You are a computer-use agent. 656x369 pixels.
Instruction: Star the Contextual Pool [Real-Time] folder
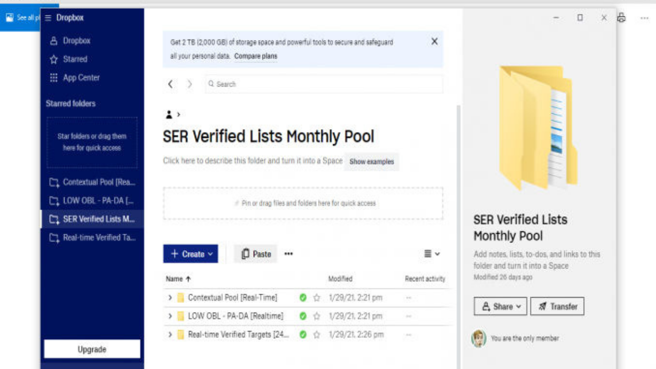click(x=316, y=297)
